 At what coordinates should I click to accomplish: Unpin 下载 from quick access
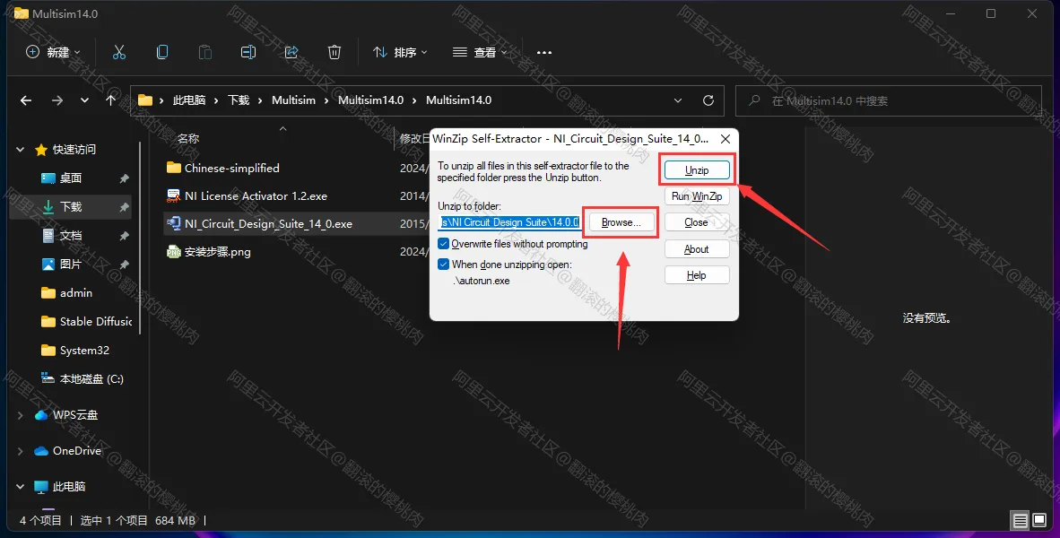click(x=125, y=207)
